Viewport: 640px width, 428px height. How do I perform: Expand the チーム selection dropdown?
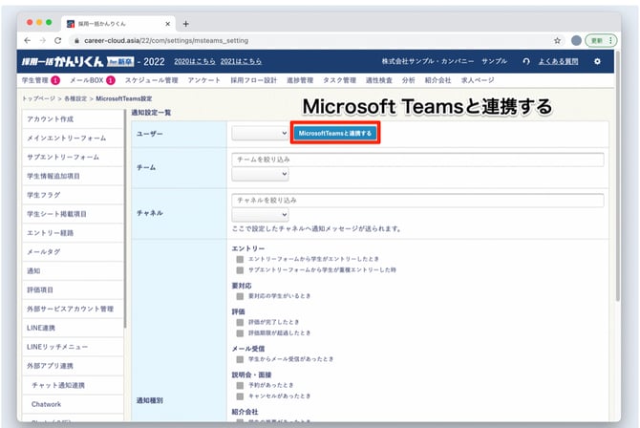(260, 175)
